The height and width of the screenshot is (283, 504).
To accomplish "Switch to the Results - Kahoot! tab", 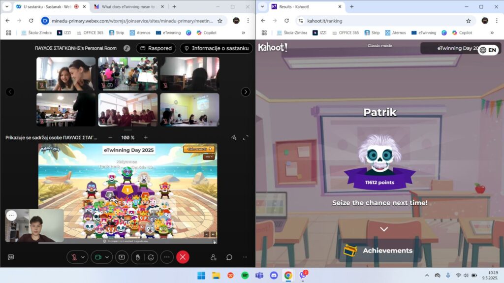I will click(307, 6).
